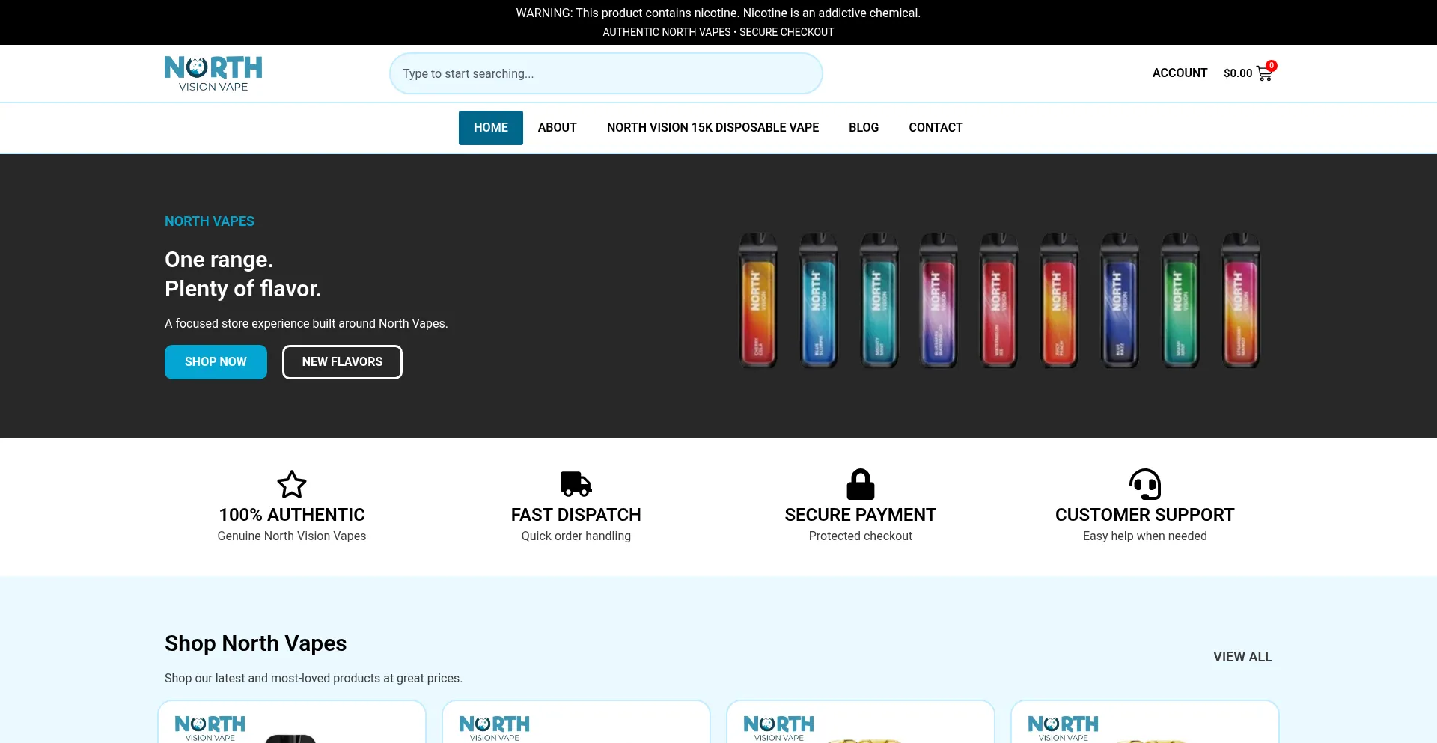Open the shopping cart icon
Screen dimensions: 1437x743
pyautogui.click(x=1264, y=74)
